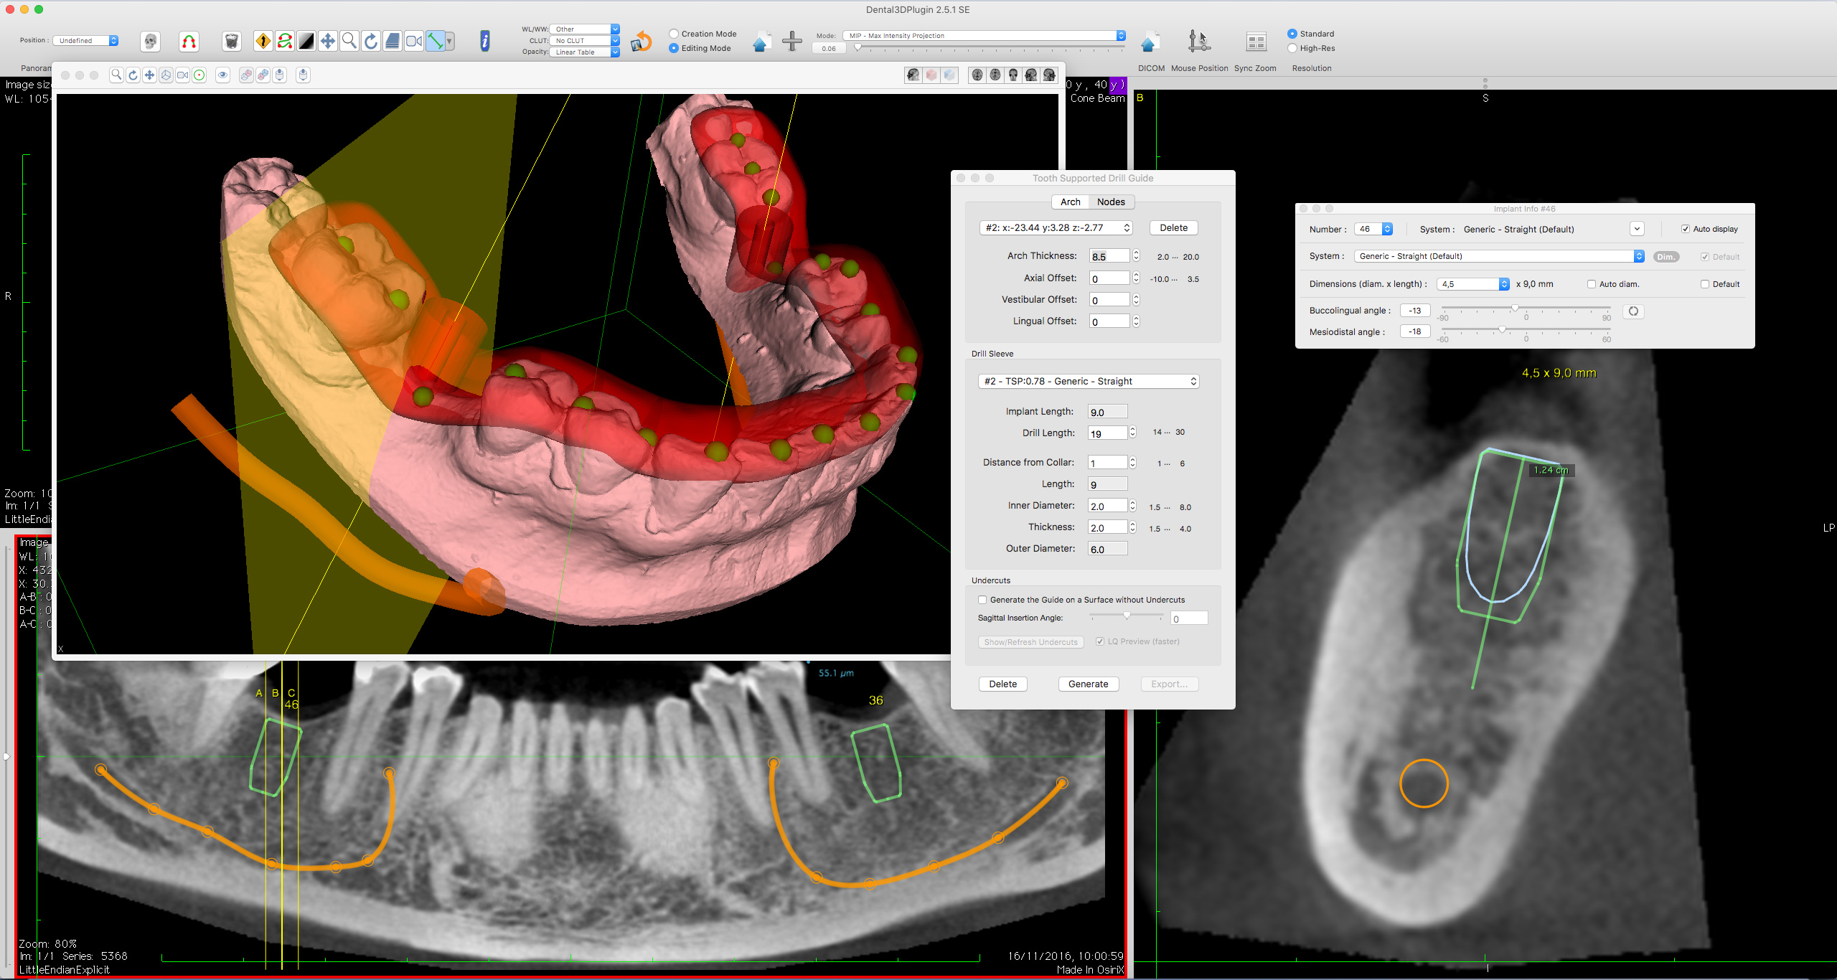Click the Mouse Position sliders icon

1198,42
